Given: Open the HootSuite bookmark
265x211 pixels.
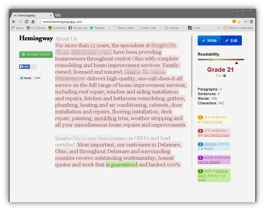Looking at the screenshot, I should (36, 28).
